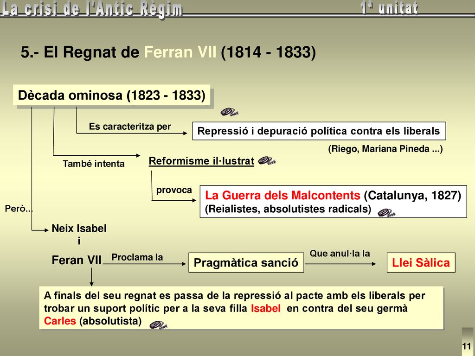The width and height of the screenshot is (475, 356).
Task: Open the film reel icon after Reialistes, absolutistes radicals
Action: tap(386, 213)
